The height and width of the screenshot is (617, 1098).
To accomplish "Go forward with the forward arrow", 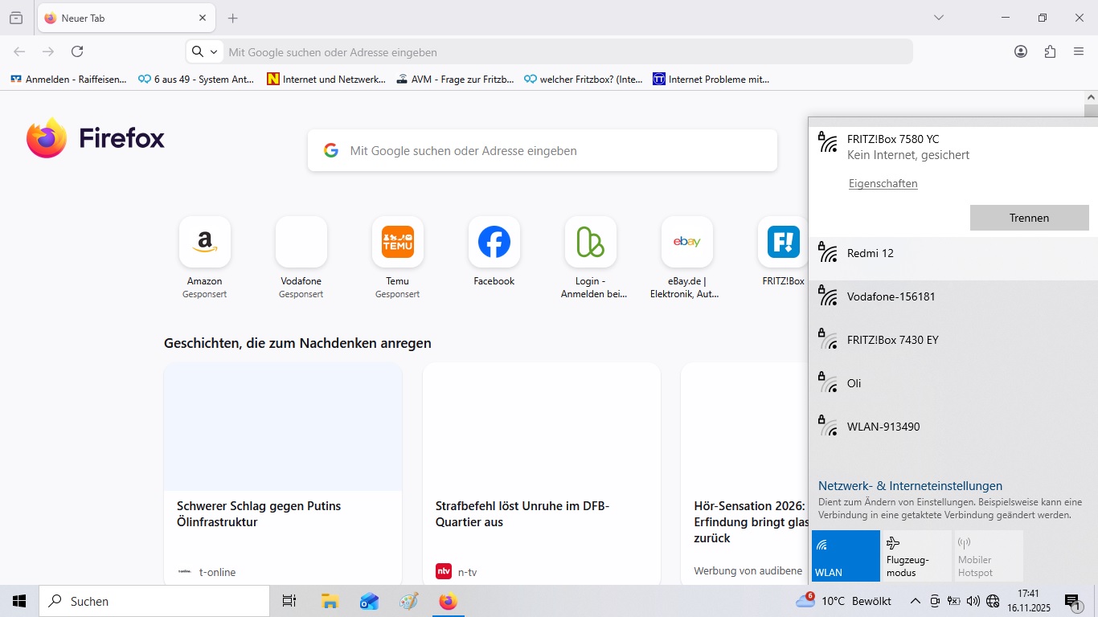I will (48, 51).
